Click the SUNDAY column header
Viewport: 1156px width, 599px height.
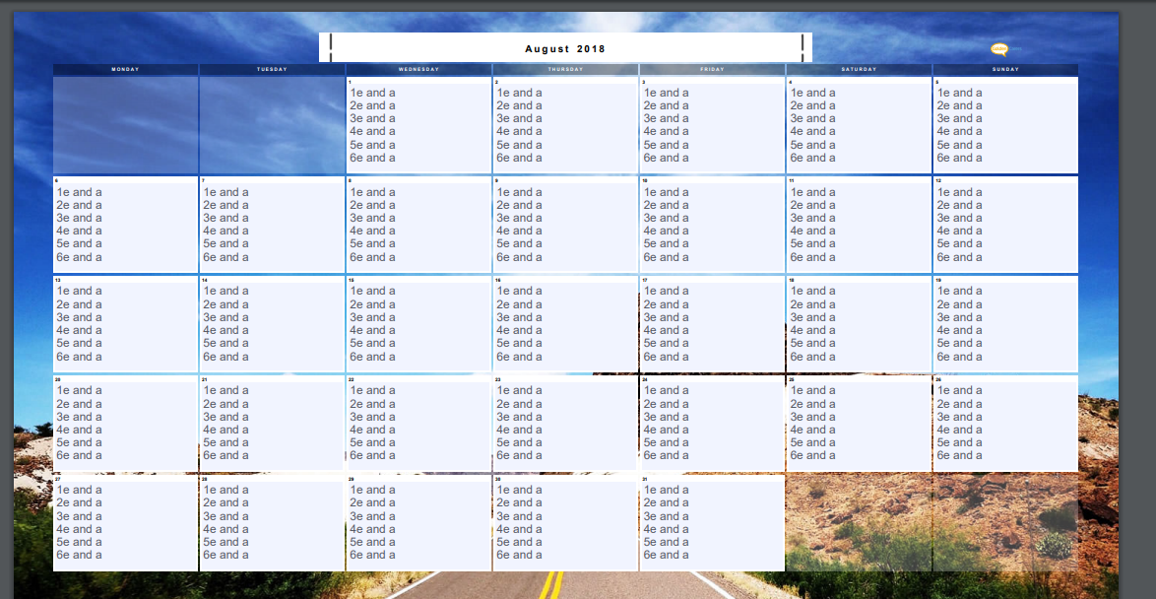1004,69
